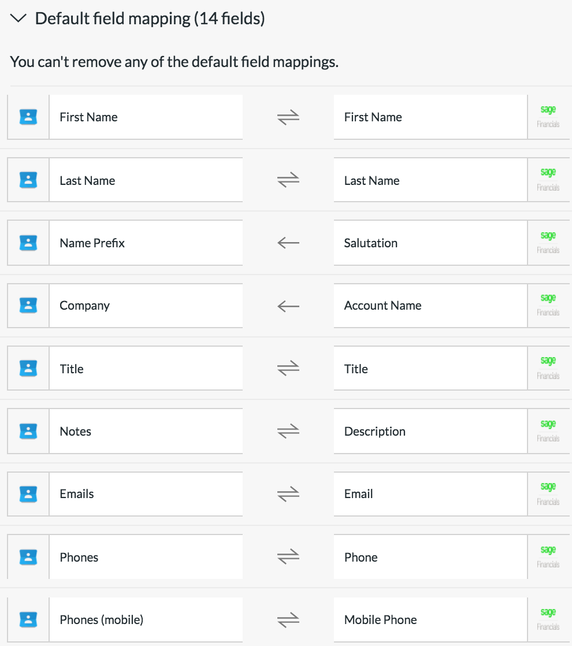Select the Salutation field
The width and height of the screenshot is (572, 646).
click(430, 243)
